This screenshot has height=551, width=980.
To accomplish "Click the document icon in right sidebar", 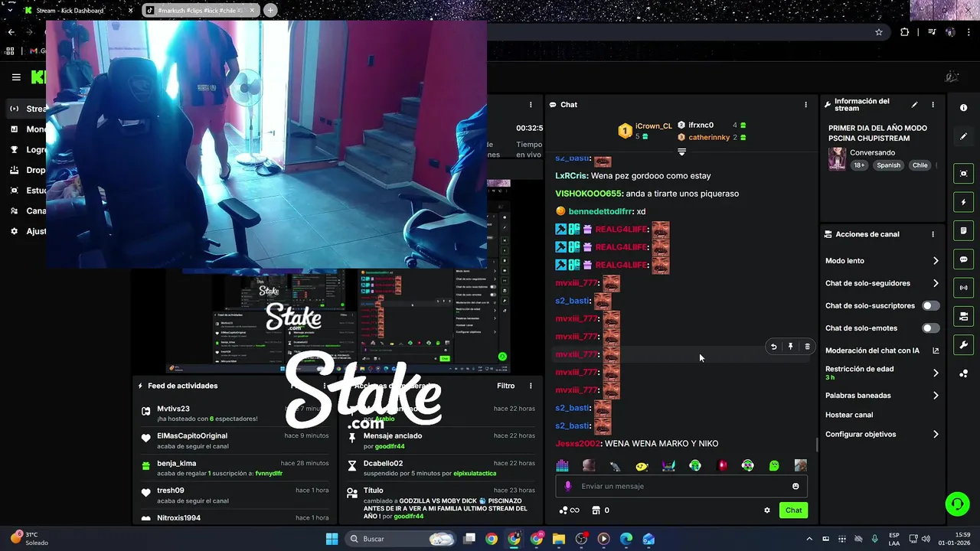I will tap(963, 230).
